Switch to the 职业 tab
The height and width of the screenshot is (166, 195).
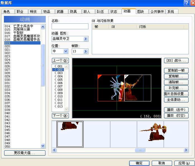21,11
